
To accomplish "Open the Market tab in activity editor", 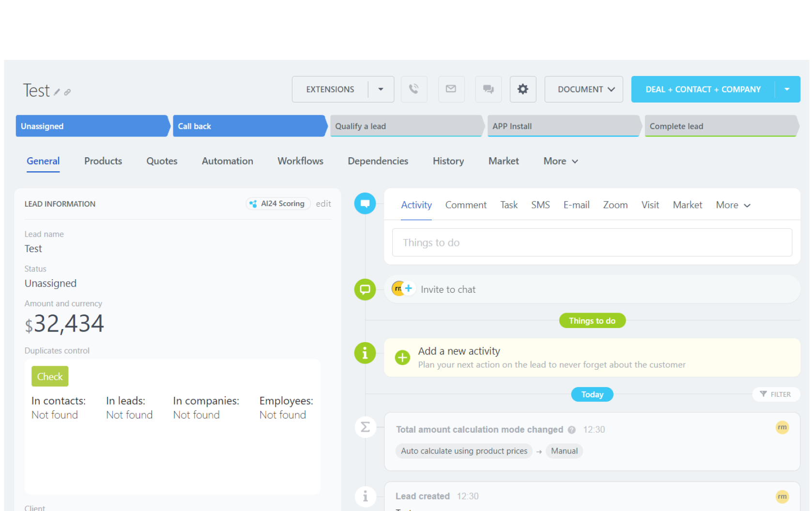I will (688, 205).
